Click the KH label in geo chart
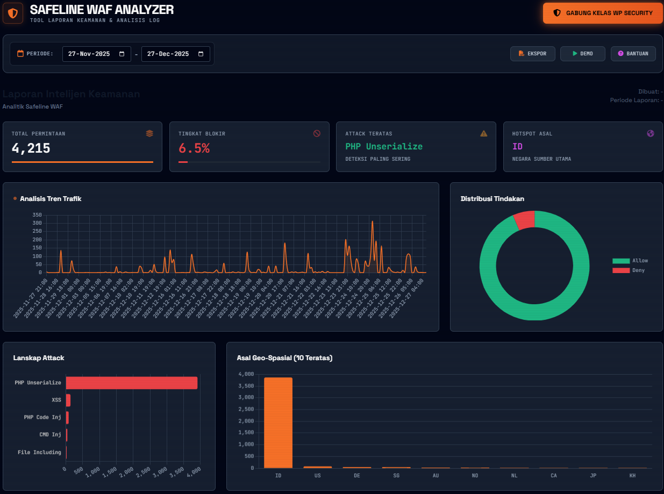 (x=632, y=476)
